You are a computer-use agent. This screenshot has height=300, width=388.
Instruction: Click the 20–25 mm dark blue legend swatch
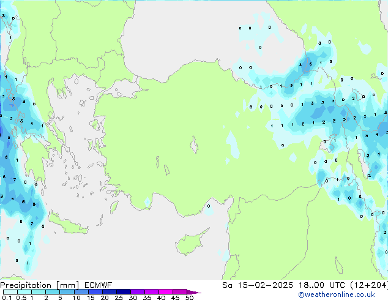pyautogui.click(x=110, y=292)
